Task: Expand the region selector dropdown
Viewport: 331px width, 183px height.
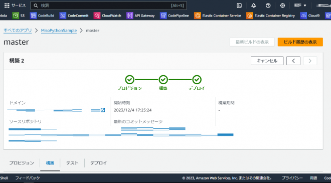Action: click(300, 6)
